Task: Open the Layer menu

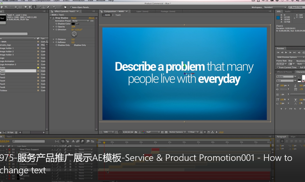Action: tap(57, 1)
